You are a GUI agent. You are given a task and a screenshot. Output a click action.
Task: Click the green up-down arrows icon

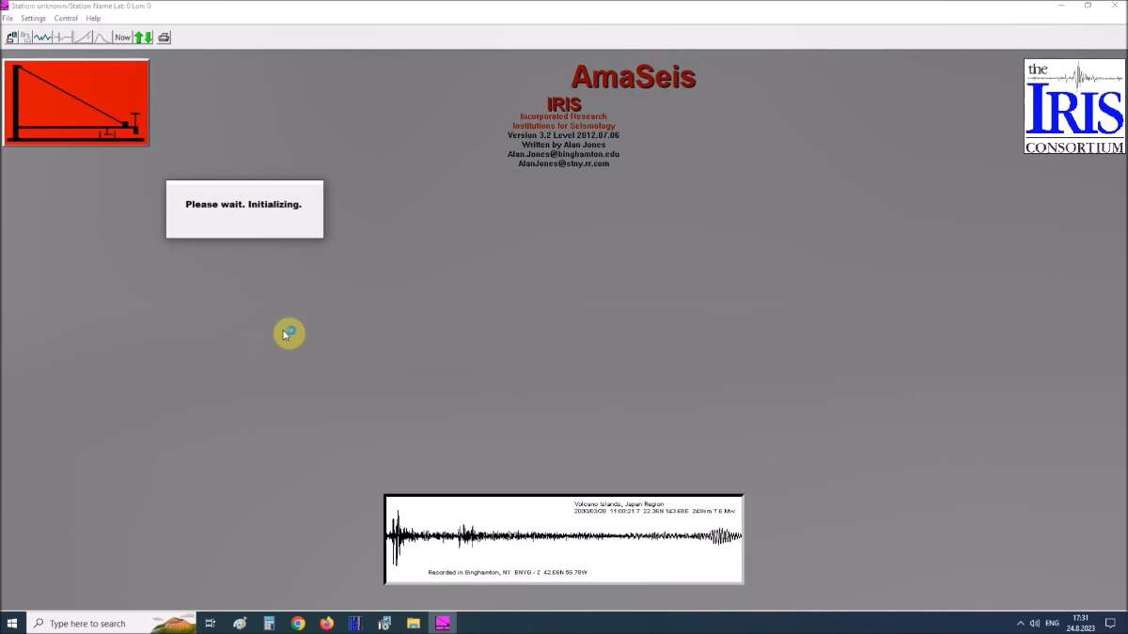pyautogui.click(x=143, y=38)
